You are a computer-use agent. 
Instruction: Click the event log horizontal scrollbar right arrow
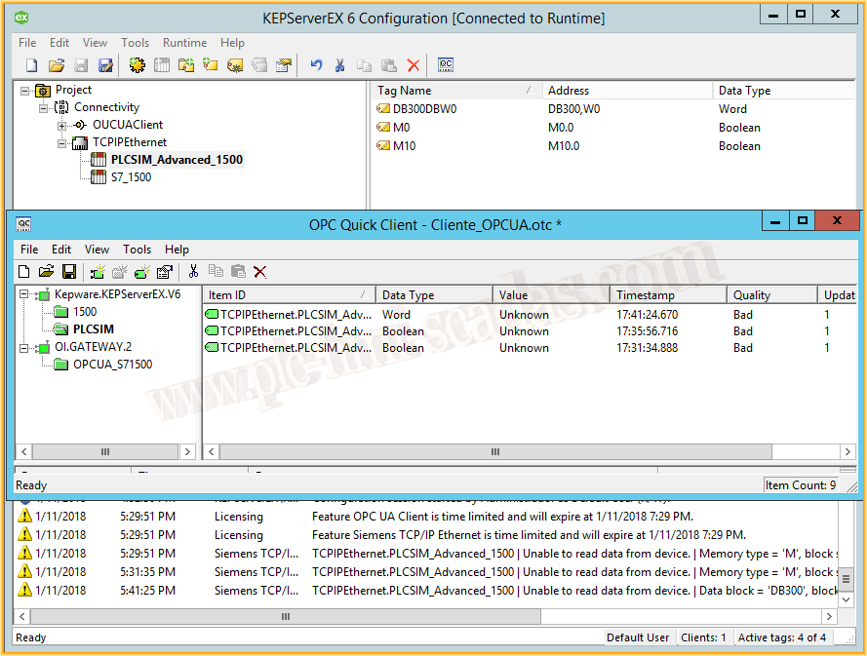827,616
